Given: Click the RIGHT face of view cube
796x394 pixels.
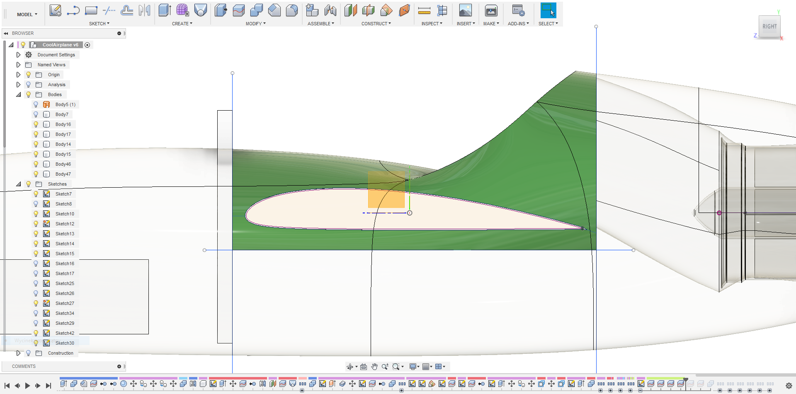Looking at the screenshot, I should [x=769, y=27].
